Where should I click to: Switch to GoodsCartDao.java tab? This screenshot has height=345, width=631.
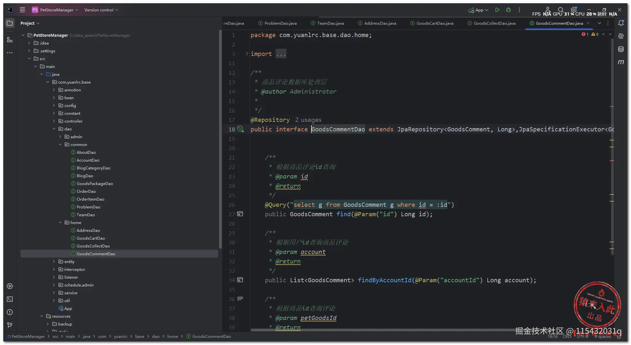pyautogui.click(x=432, y=23)
